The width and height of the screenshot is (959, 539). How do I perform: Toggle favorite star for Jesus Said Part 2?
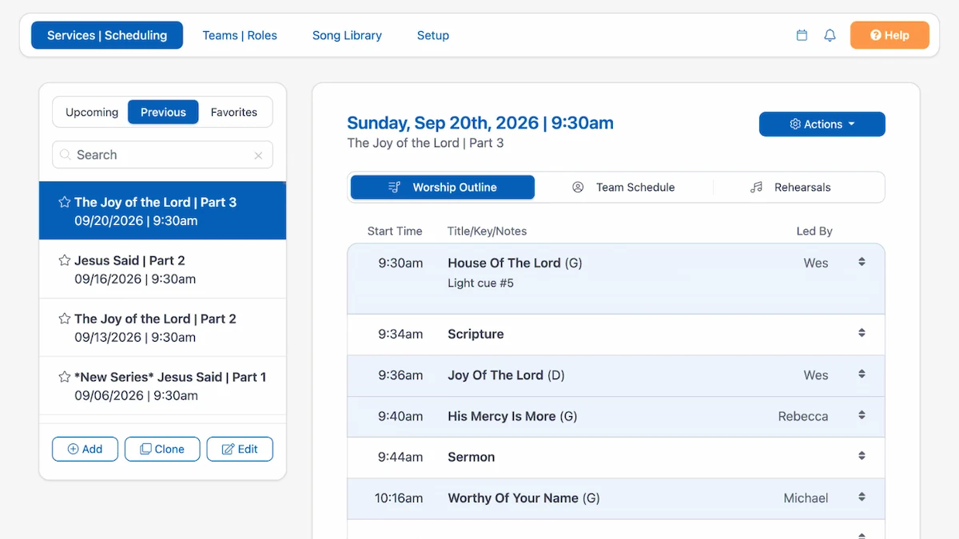(65, 260)
